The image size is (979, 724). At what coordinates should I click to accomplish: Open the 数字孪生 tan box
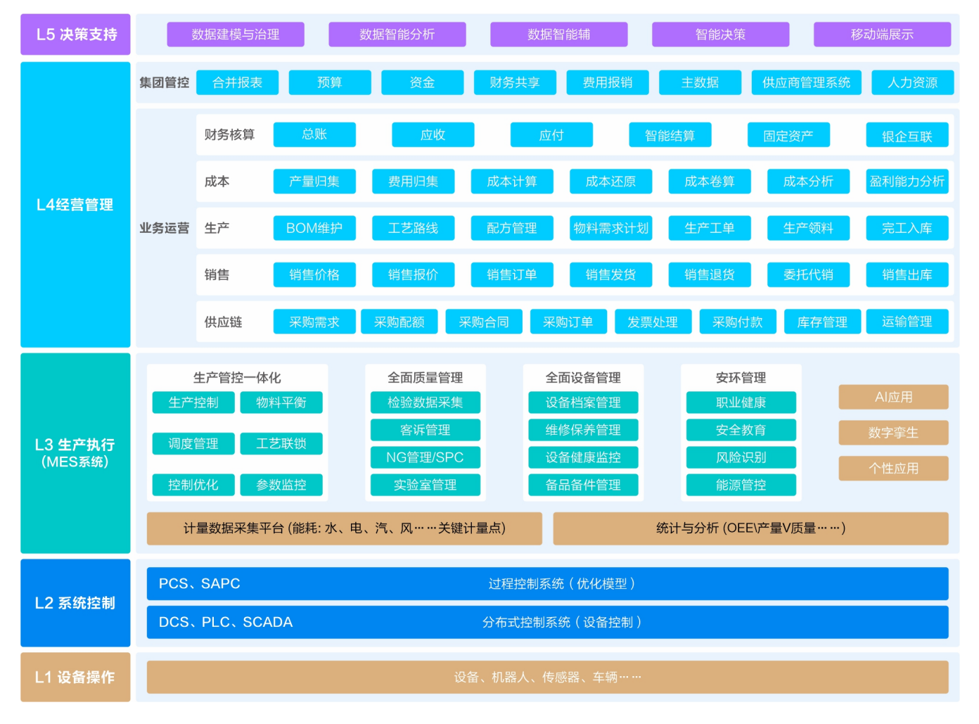click(x=892, y=433)
